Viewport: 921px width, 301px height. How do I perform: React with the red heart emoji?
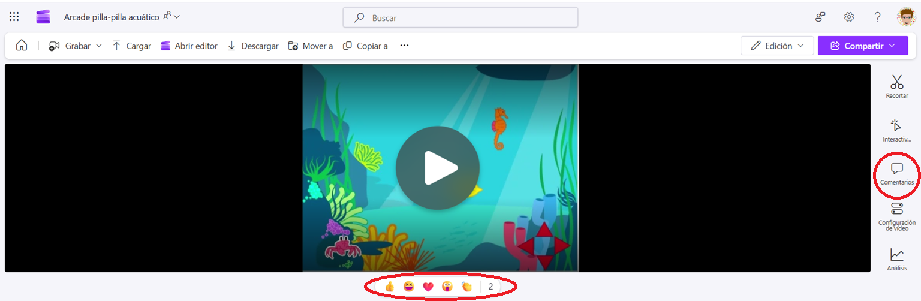pyautogui.click(x=428, y=287)
